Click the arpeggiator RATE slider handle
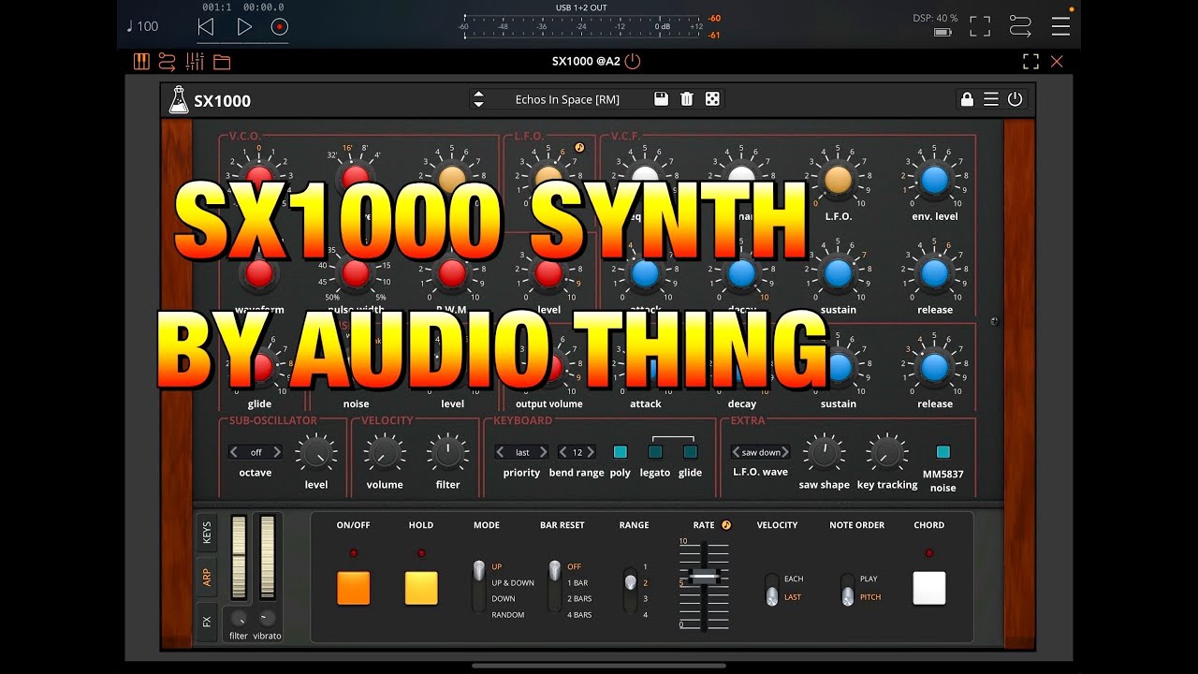1198x674 pixels. [x=704, y=578]
